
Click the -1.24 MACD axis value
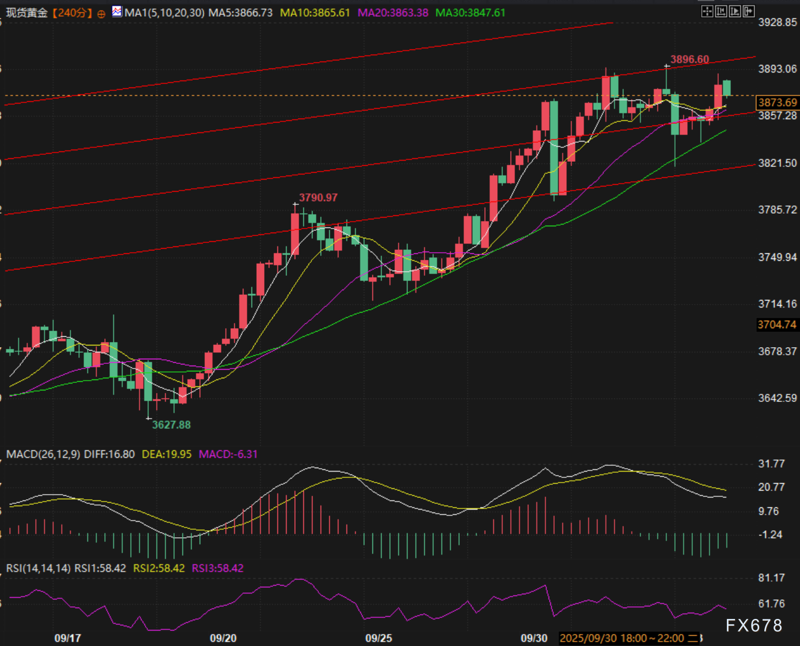click(x=770, y=535)
